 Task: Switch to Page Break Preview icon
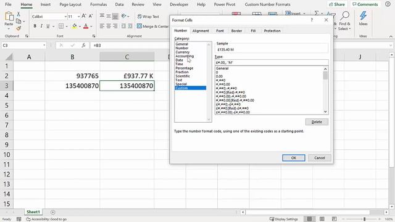point(335,219)
